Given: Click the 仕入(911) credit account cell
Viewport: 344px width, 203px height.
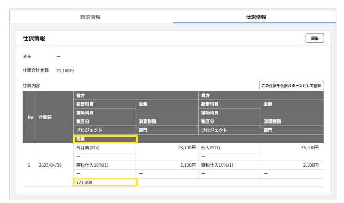Looking at the screenshot, I should (x=211, y=148).
